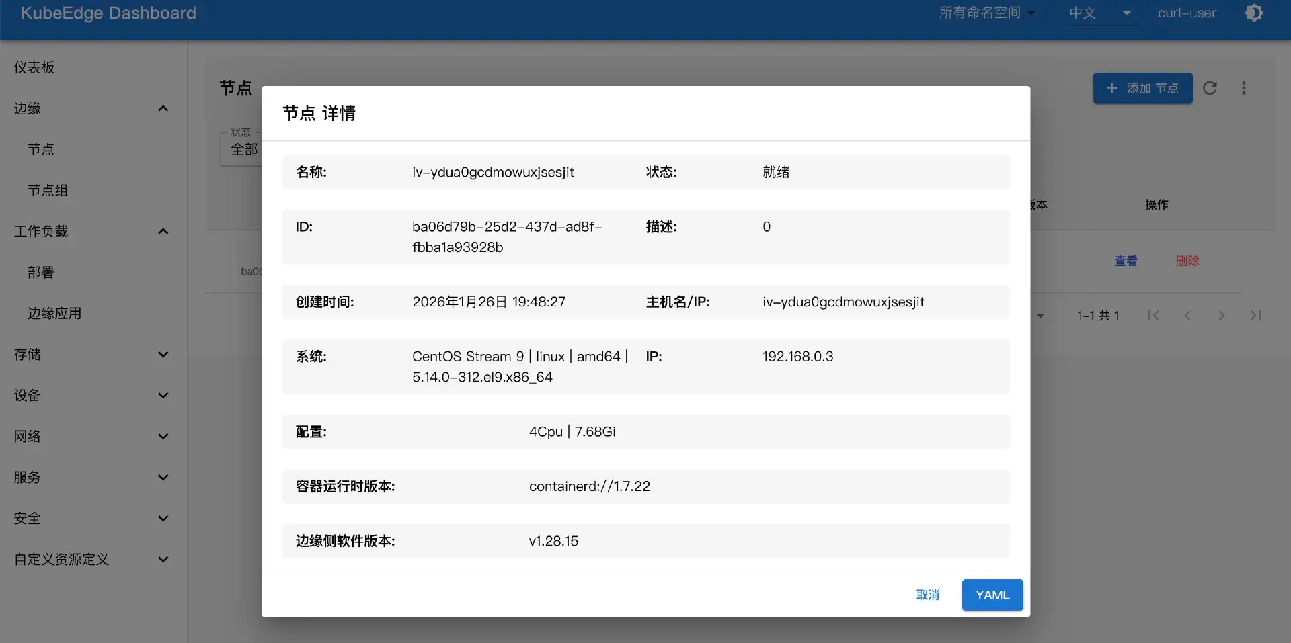Expand the 服务 sidebar section
The image size is (1291, 643).
163,477
